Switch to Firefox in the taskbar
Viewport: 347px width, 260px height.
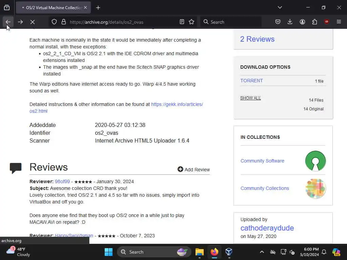[214, 252]
